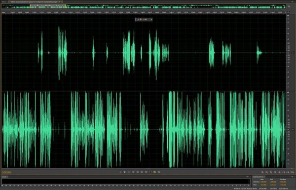
Task: Click the Stop button in transport controls
Action: (x=120, y=172)
